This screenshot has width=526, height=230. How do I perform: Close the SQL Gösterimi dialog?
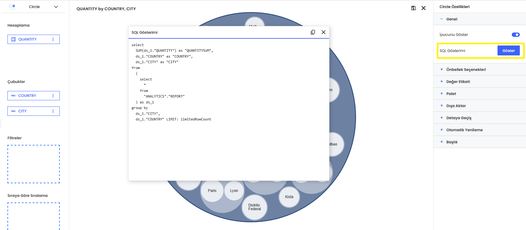click(x=323, y=32)
